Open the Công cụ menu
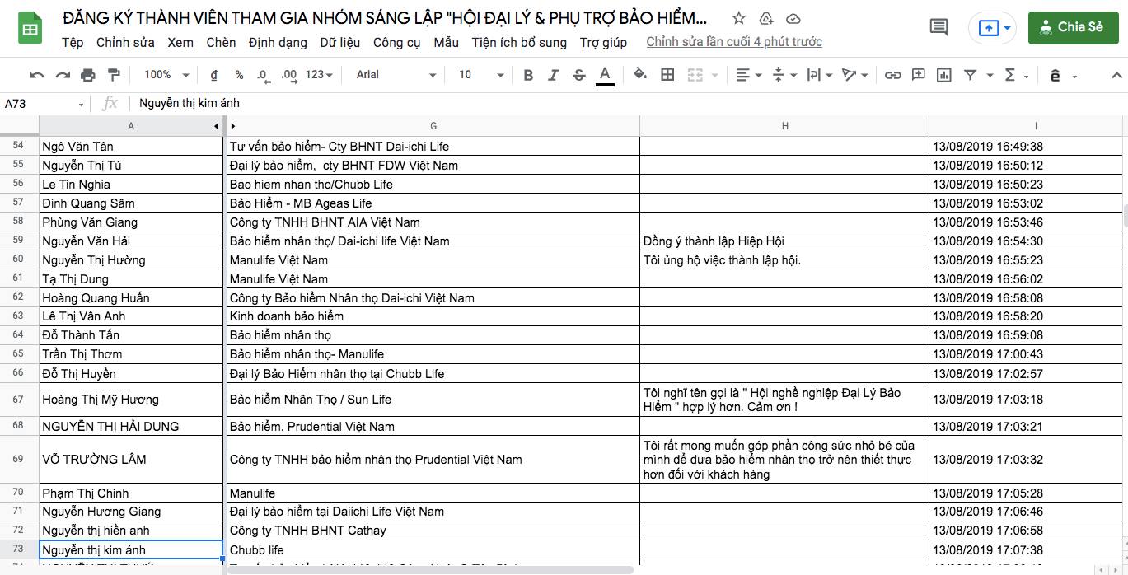1128x575 pixels. click(397, 42)
